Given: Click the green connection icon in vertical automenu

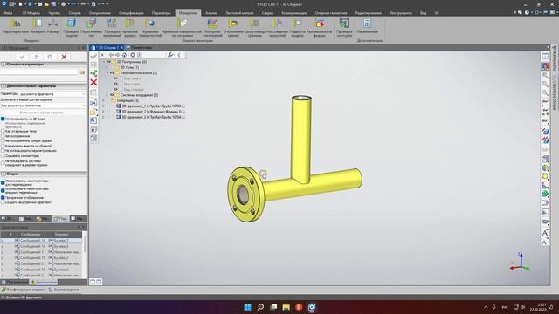Looking at the screenshot, I should click(93, 73).
